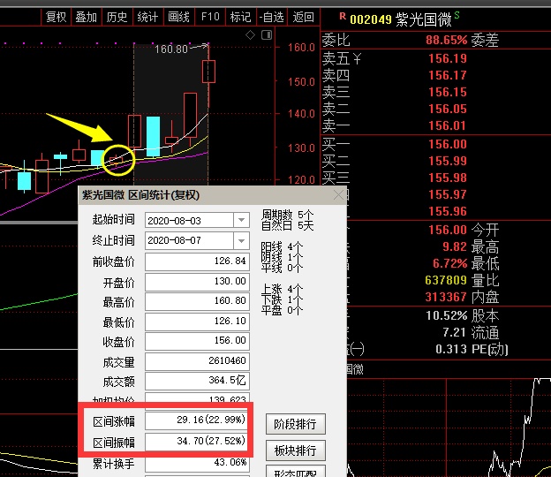Click the 区间涨幅 value field
The width and height of the screenshot is (551, 477).
click(197, 420)
